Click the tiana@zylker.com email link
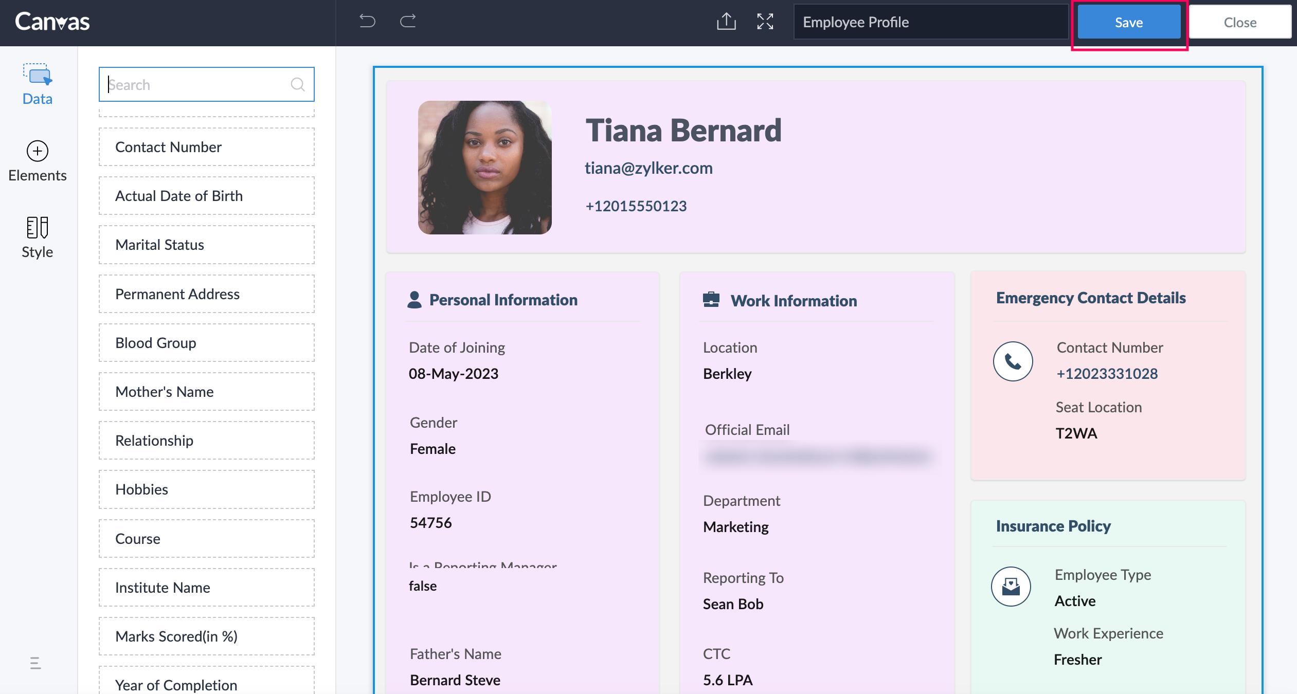 648,168
